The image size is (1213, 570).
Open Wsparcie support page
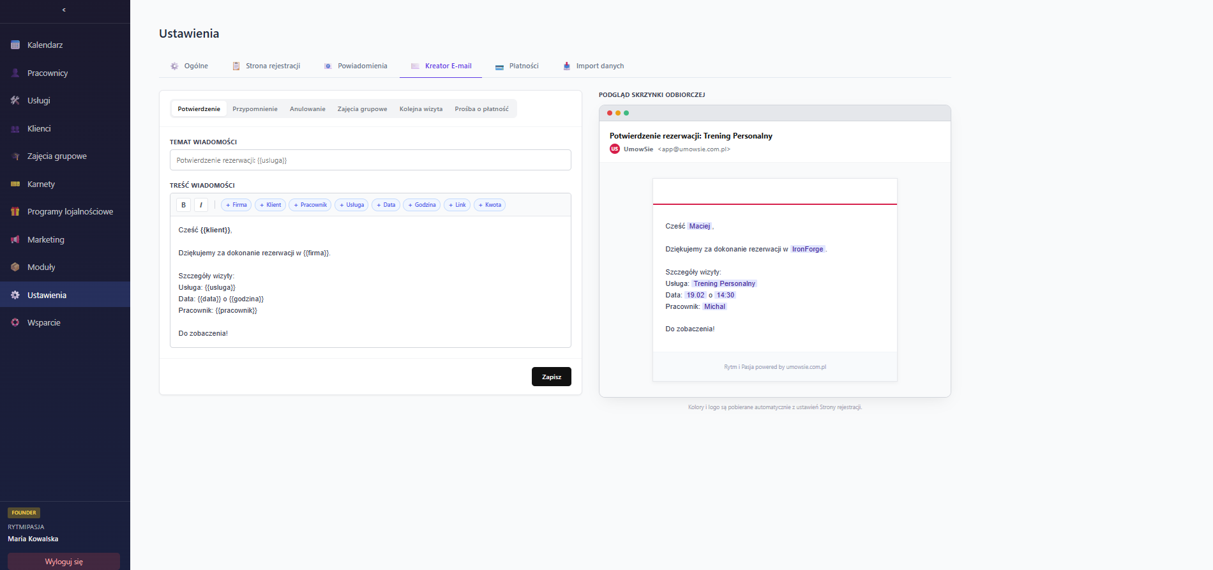tap(65, 322)
